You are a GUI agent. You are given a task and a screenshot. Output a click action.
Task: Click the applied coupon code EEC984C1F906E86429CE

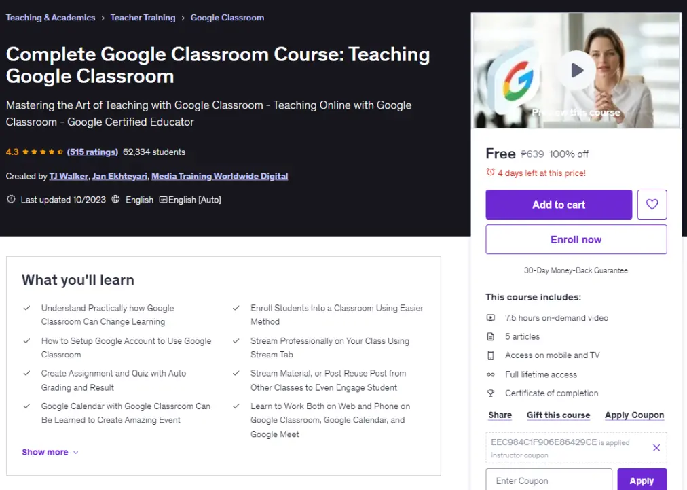coord(544,442)
